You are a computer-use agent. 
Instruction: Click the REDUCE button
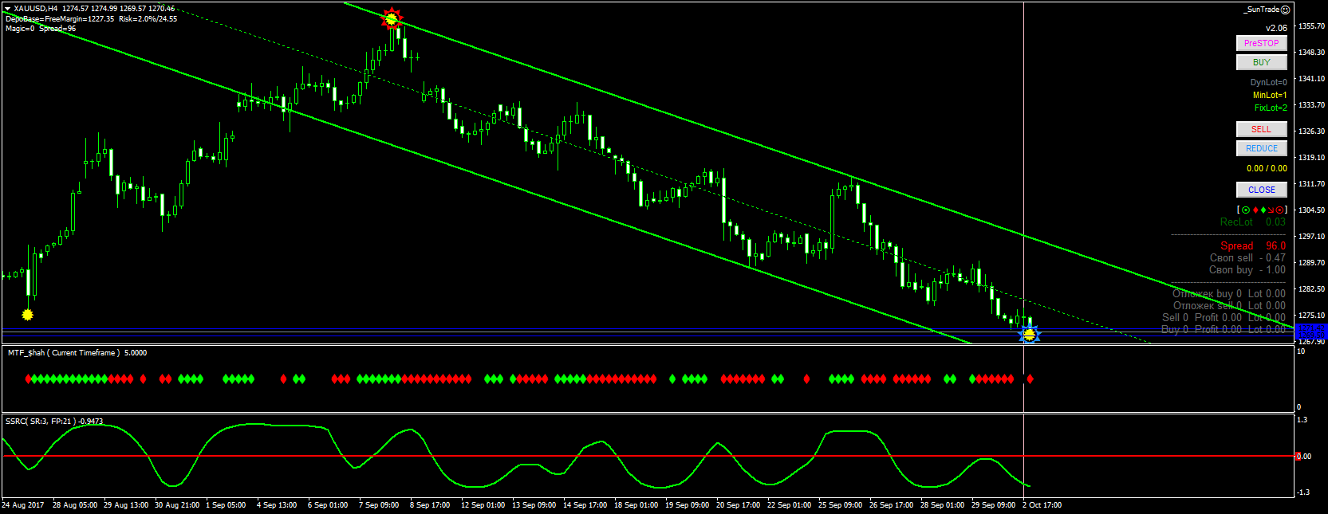(1262, 148)
